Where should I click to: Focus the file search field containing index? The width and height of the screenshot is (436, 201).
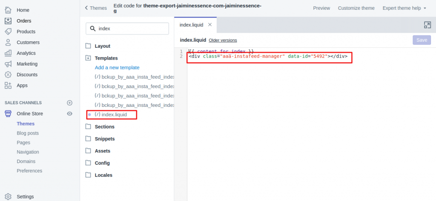click(127, 29)
